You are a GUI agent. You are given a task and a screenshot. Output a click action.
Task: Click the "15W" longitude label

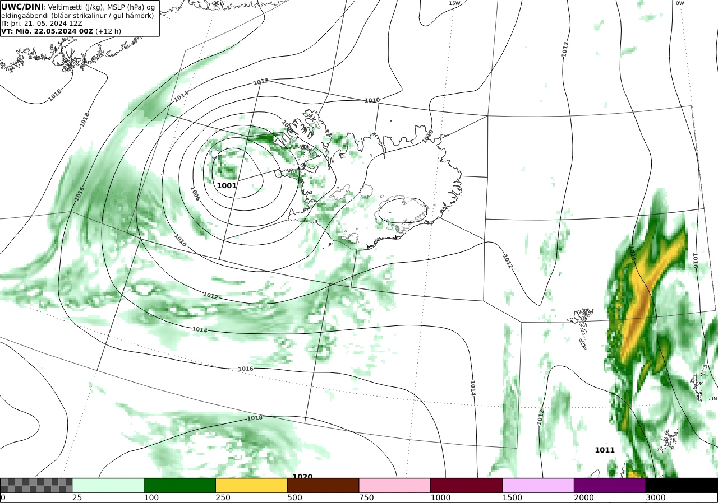click(454, 3)
